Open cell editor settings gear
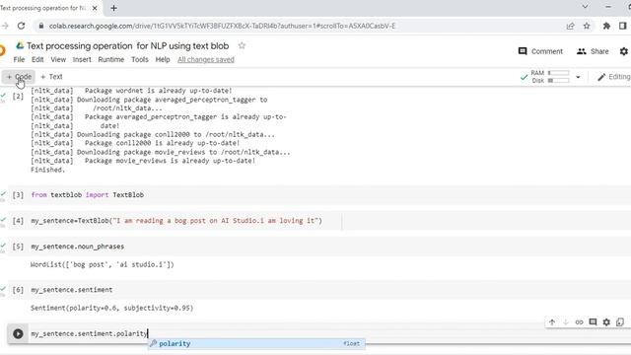The width and height of the screenshot is (631, 355). [606, 322]
